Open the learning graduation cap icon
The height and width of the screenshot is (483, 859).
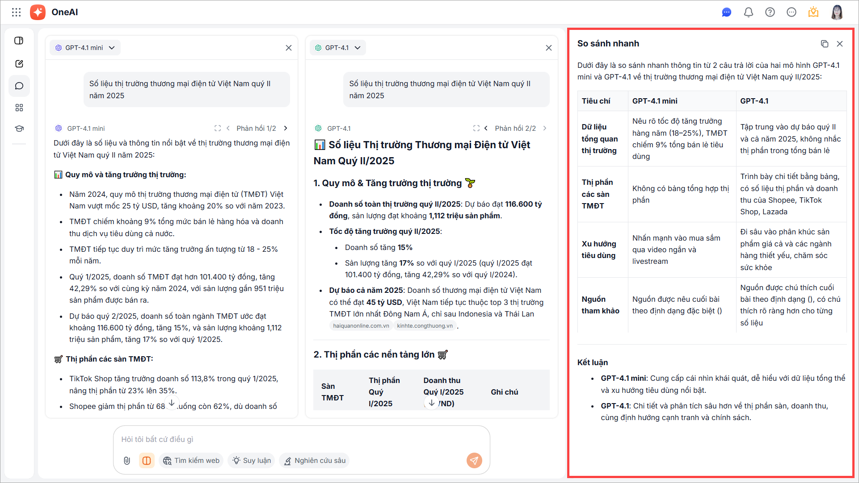[19, 129]
